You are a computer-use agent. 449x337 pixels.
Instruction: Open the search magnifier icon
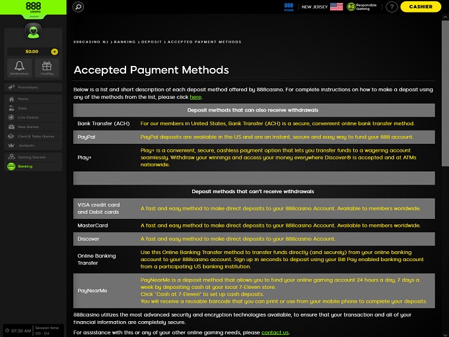[x=78, y=7]
